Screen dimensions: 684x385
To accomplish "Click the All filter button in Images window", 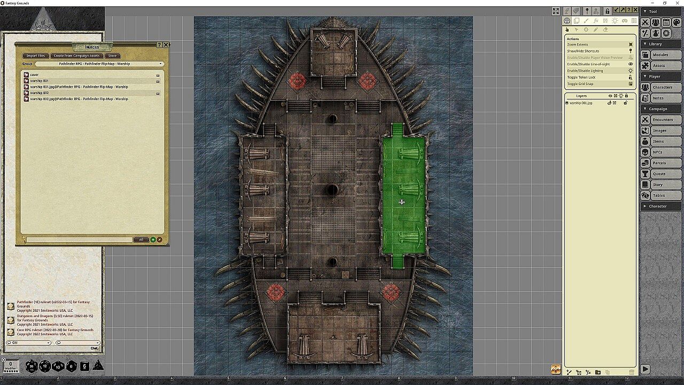I will click(141, 240).
